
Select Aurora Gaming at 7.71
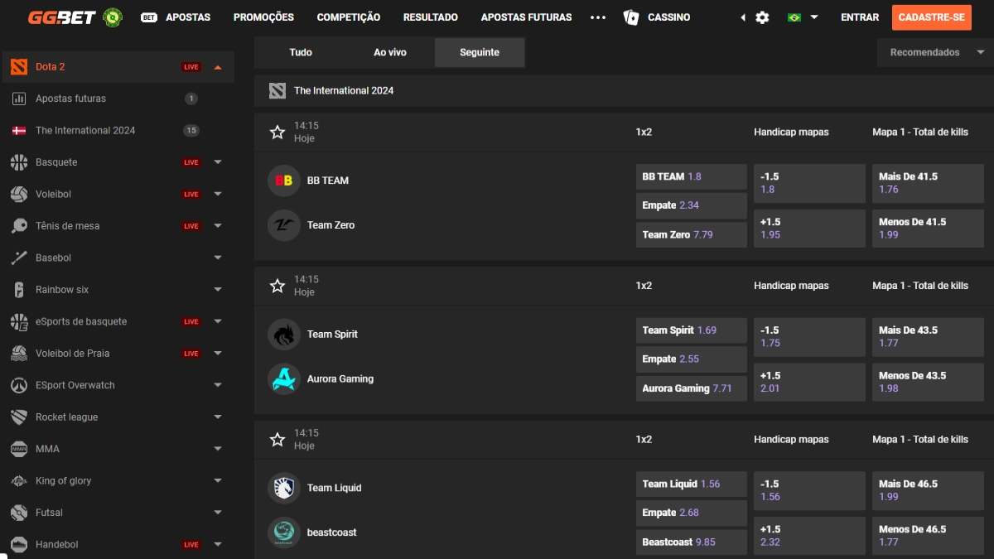692,388
